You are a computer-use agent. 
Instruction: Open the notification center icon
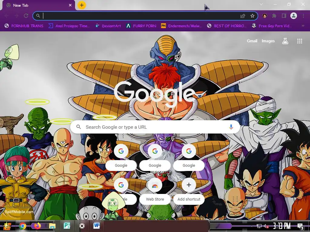[x=300, y=226]
